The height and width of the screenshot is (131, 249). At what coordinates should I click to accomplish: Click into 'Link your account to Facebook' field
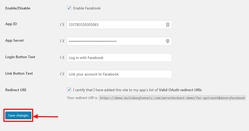coord(119,74)
